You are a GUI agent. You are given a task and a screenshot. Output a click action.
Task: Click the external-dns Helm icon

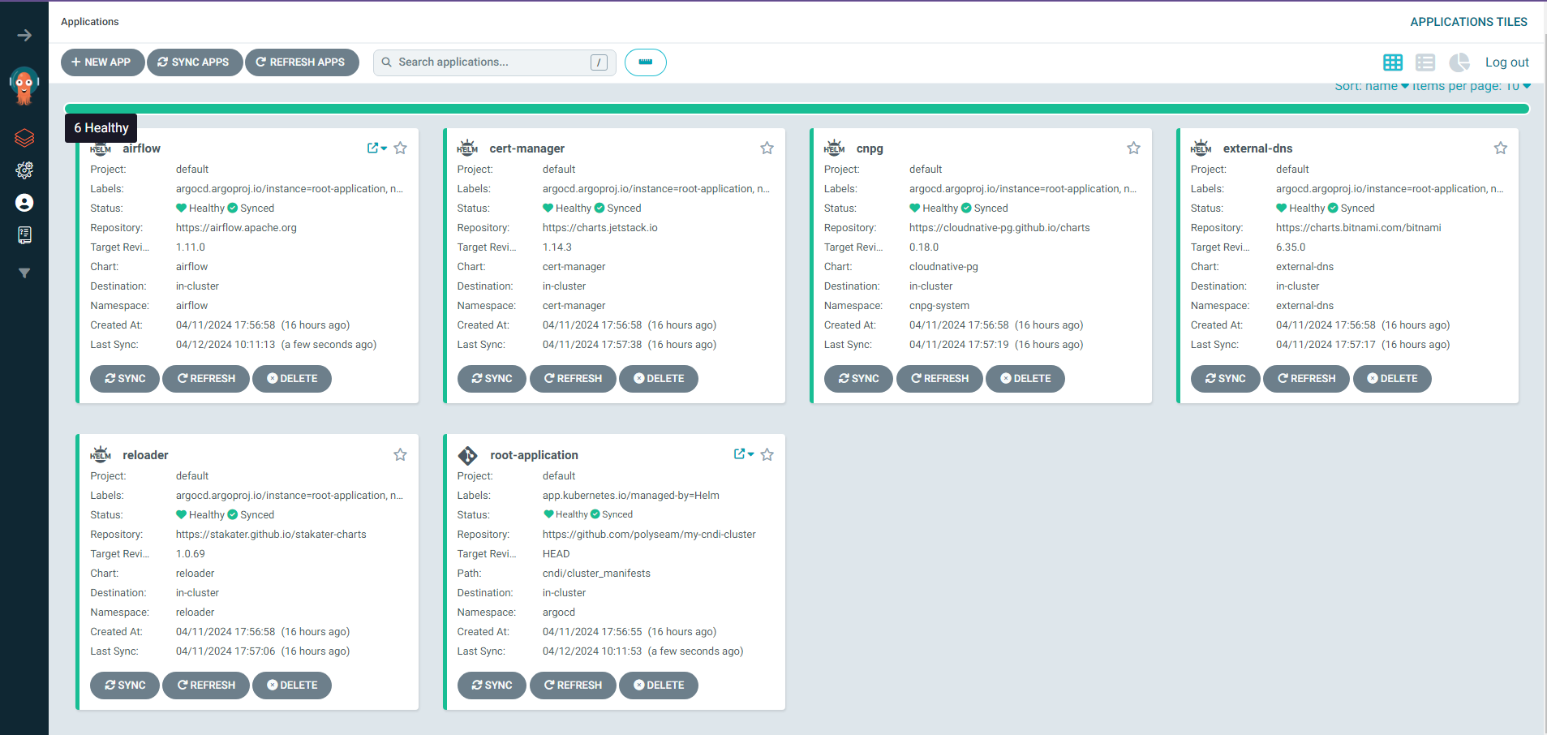click(x=1201, y=148)
